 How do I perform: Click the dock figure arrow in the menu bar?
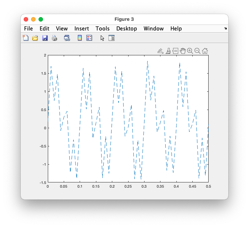click(226, 29)
